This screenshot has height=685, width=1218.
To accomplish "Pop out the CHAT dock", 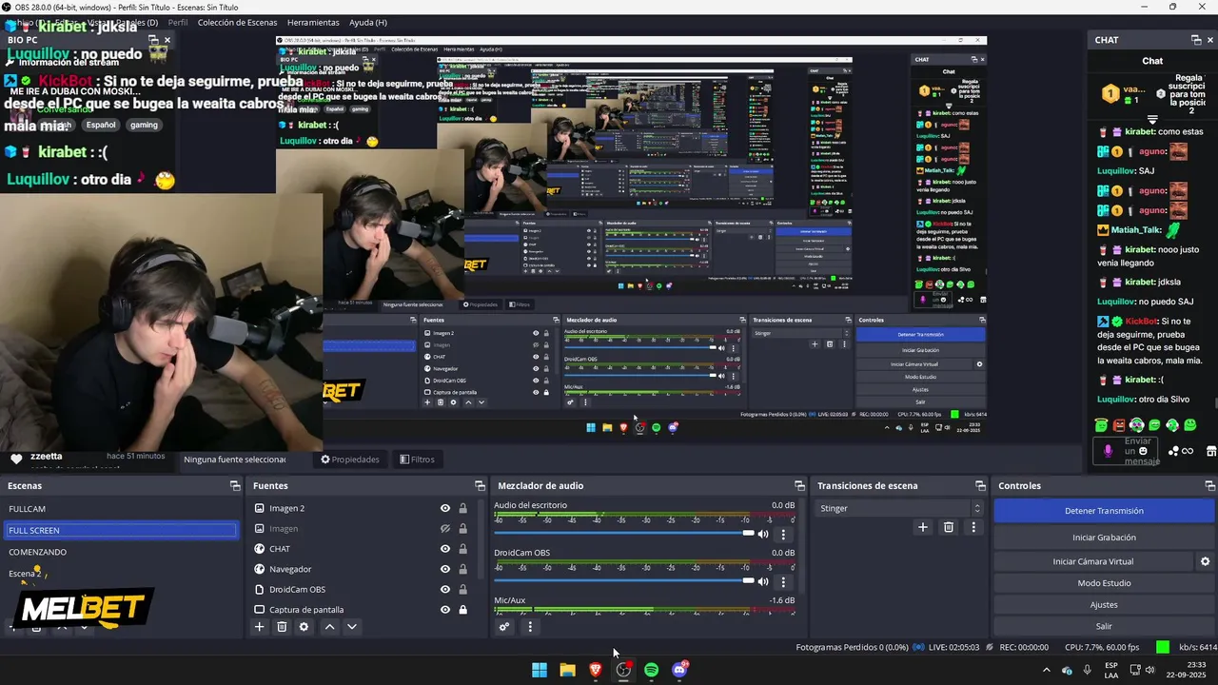I will pos(1196,40).
